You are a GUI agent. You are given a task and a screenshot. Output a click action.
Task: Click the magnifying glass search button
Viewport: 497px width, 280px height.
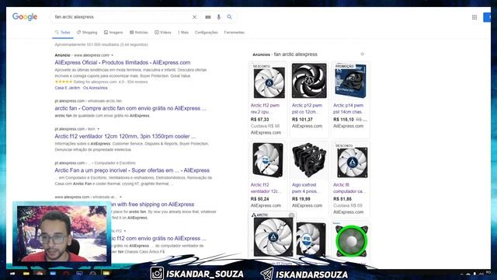click(230, 17)
